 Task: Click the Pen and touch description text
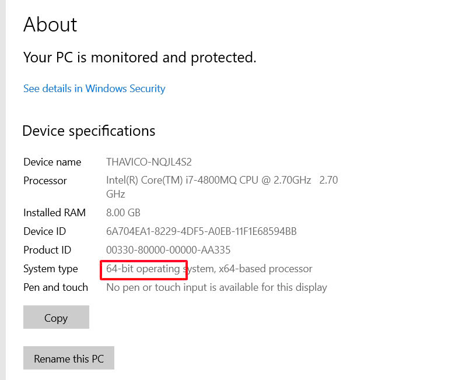click(216, 287)
